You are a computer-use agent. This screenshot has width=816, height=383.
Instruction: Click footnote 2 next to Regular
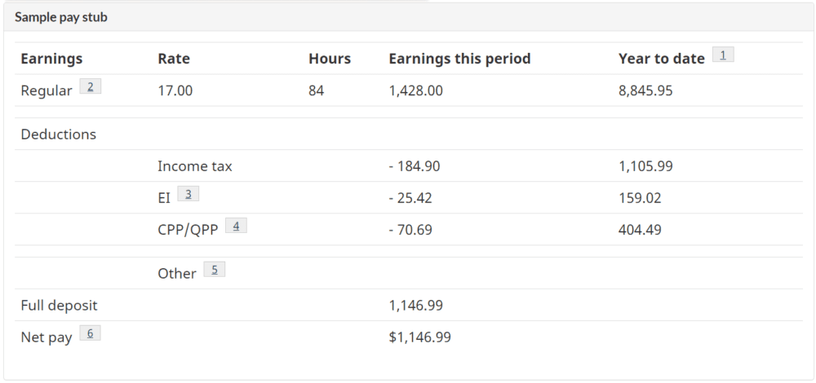[x=91, y=87]
